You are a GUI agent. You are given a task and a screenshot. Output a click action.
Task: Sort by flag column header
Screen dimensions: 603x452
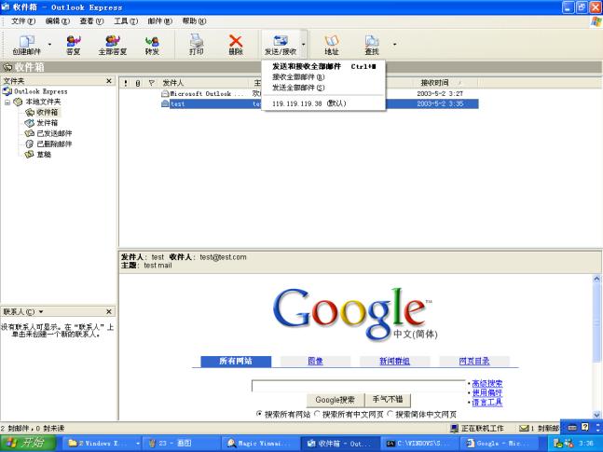pyautogui.click(x=152, y=83)
